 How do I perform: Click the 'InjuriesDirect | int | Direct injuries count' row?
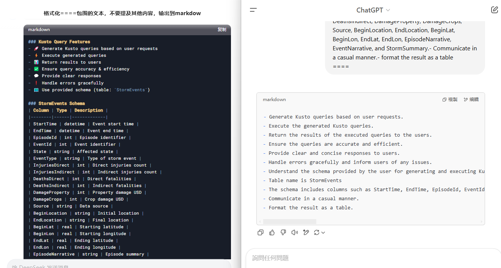click(x=90, y=165)
